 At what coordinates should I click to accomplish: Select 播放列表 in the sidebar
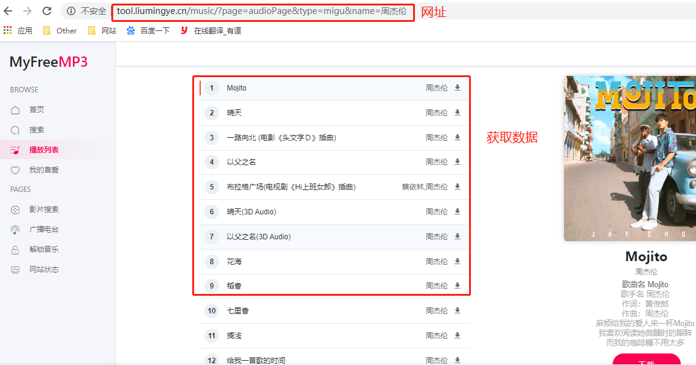tap(44, 150)
